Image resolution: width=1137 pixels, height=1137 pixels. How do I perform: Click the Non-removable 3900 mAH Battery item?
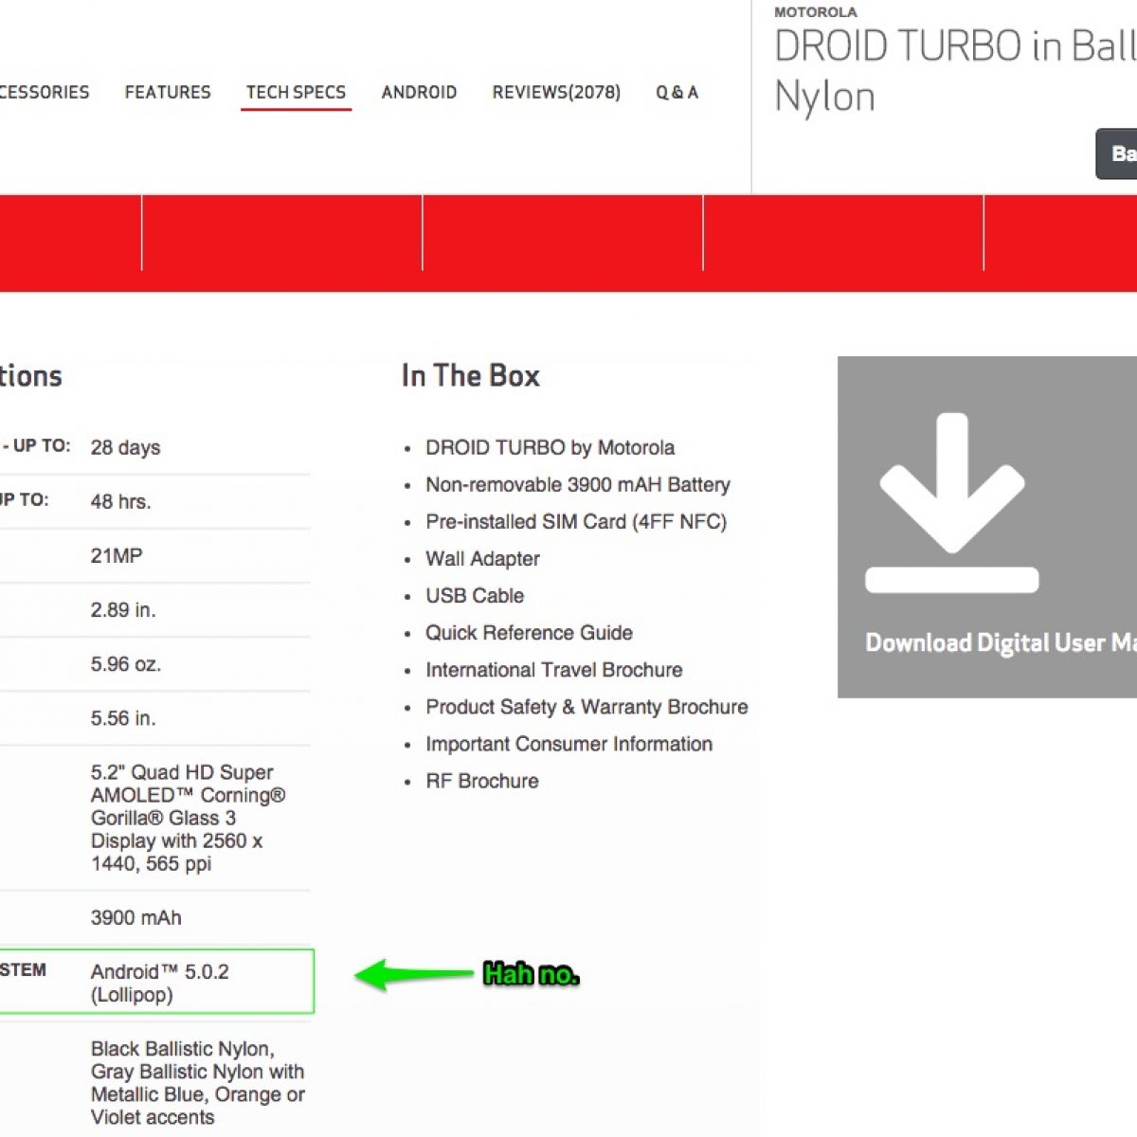click(577, 485)
